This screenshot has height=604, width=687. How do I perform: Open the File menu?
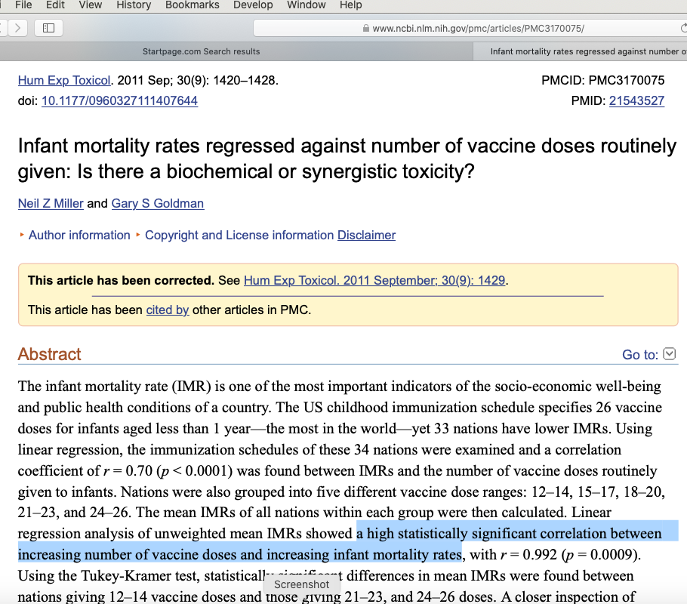point(23,5)
